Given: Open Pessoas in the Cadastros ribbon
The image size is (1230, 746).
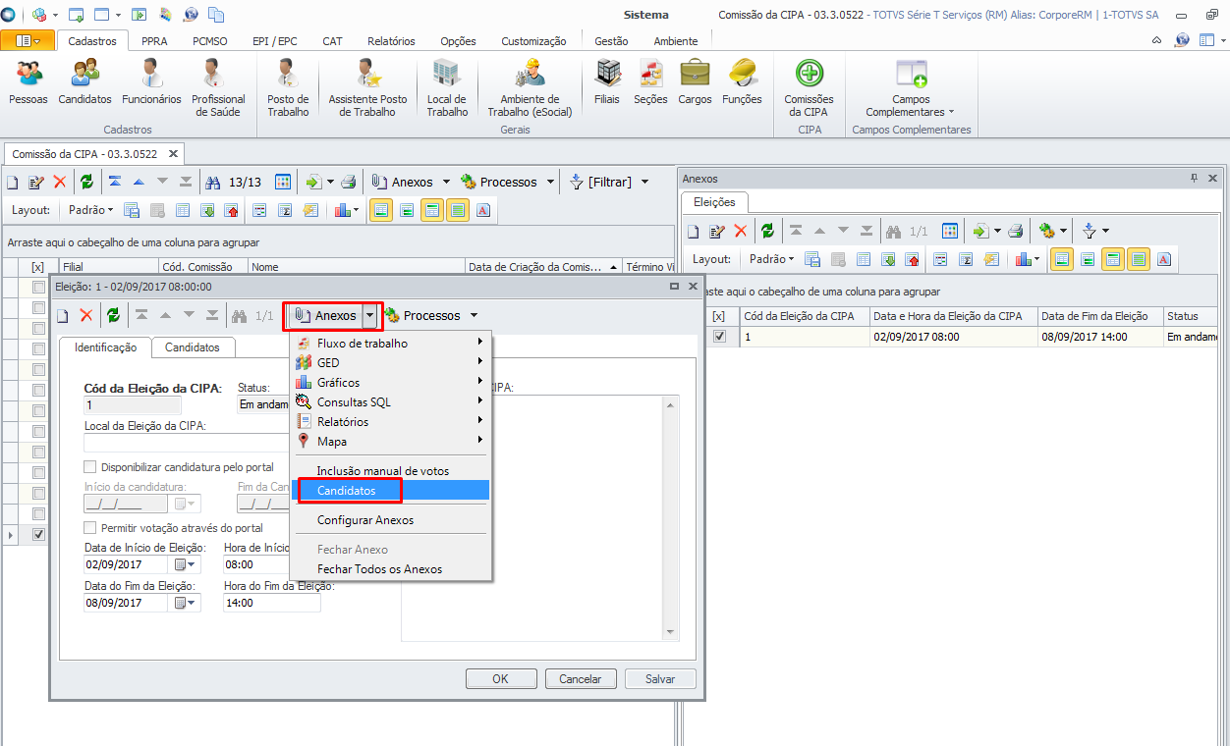Looking at the screenshot, I should point(28,82).
